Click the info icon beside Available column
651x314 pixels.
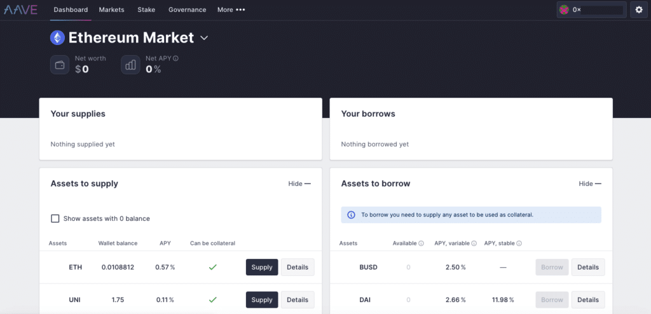click(421, 244)
